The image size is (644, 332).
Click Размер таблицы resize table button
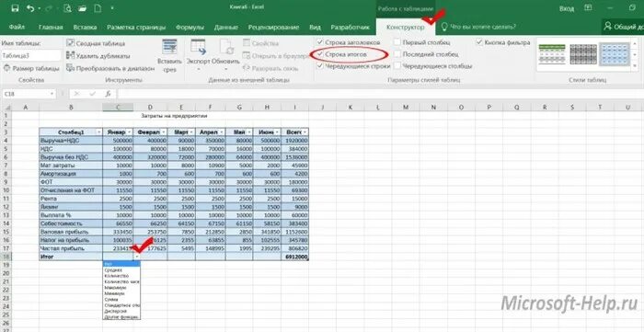coord(31,69)
